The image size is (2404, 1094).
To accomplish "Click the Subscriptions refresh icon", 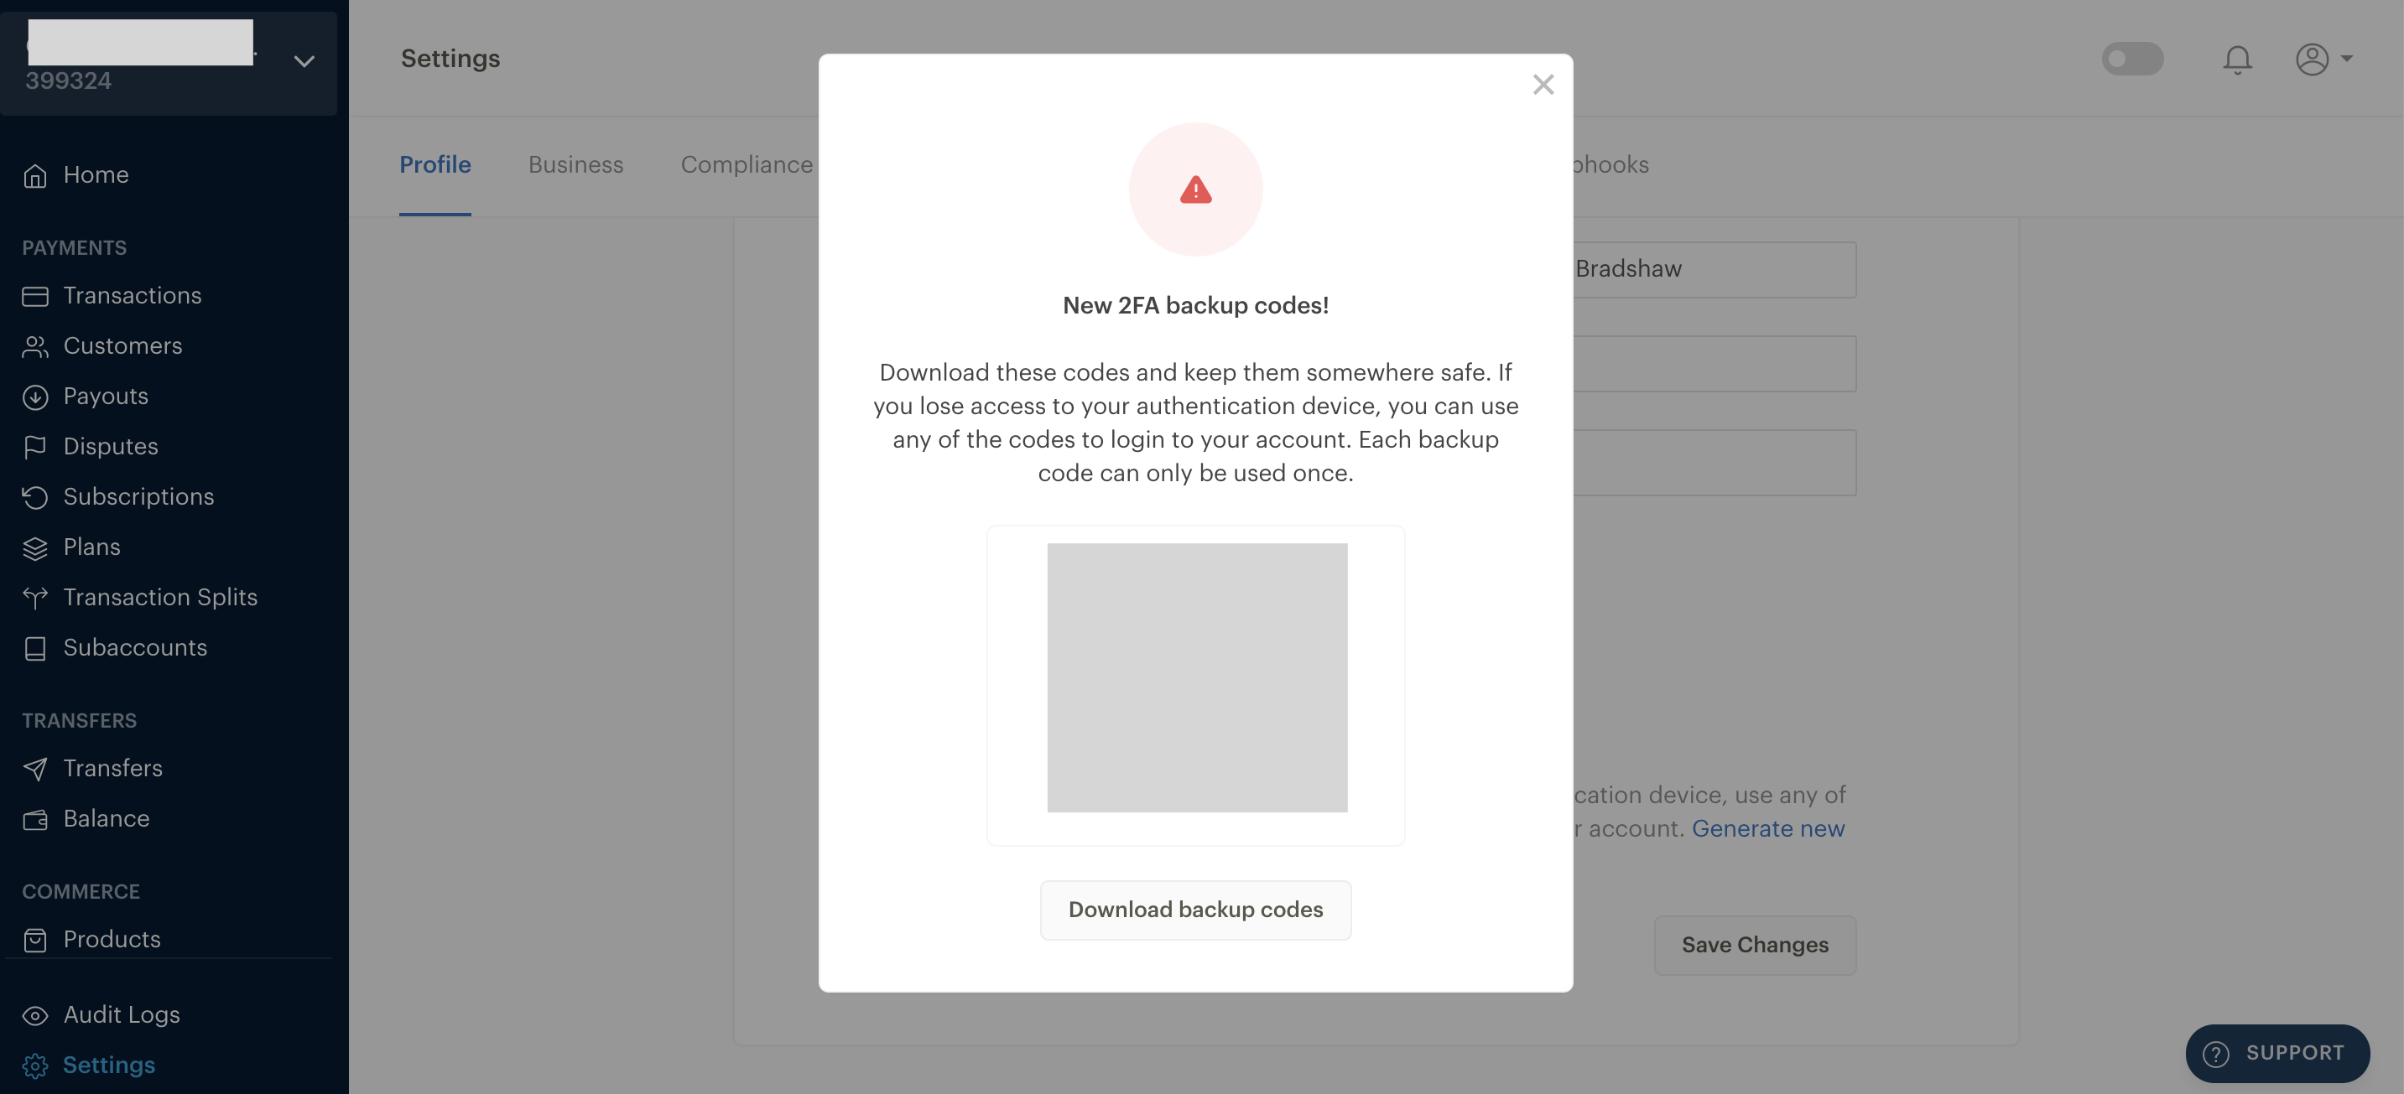I will (x=34, y=497).
